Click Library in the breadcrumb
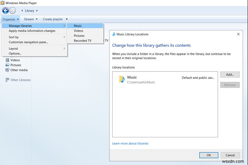This screenshot has width=248, height=165. click(x=30, y=11)
